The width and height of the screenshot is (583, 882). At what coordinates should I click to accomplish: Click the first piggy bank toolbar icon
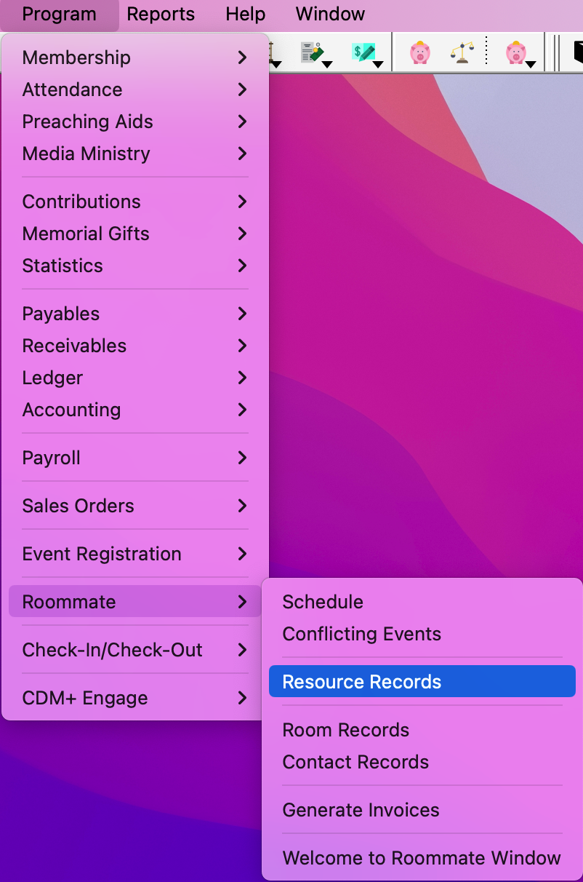(419, 53)
